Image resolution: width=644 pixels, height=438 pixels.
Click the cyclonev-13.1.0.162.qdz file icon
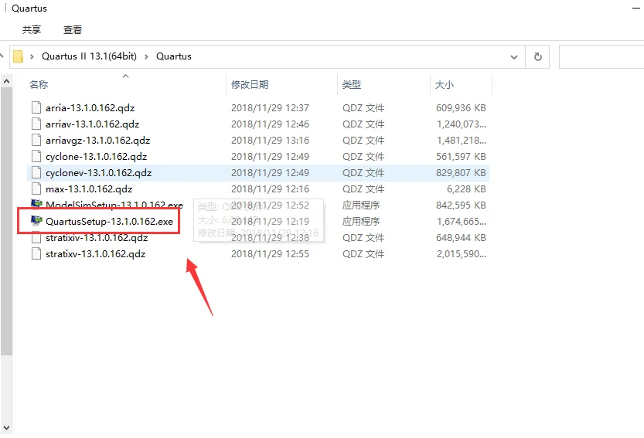(x=36, y=172)
